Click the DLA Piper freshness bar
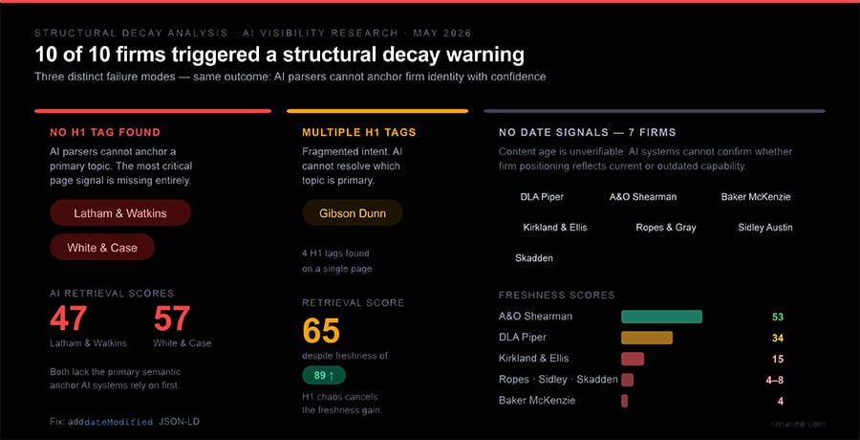This screenshot has height=440, width=860. [647, 338]
